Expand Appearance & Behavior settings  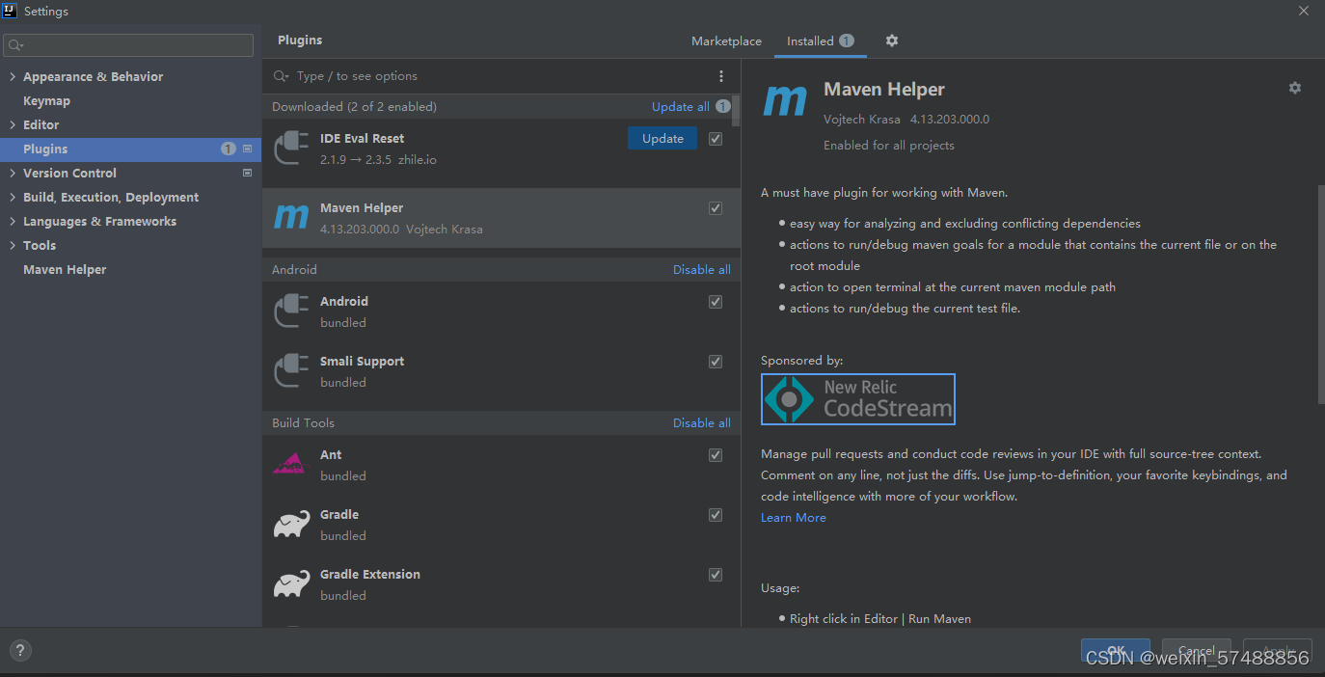coord(13,76)
